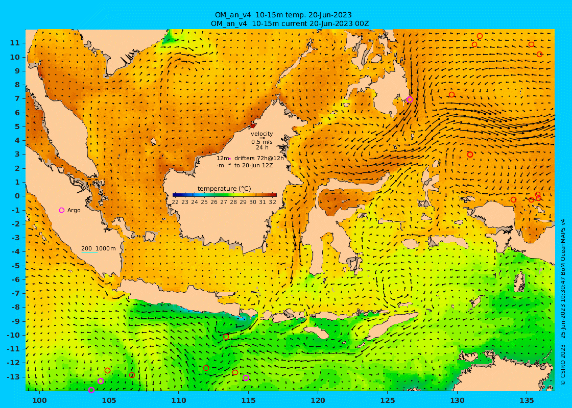Screen dimensions: 572x408
Task: Select the magenta Argo circle near 13°S 114.8°E
Action: 246,378
